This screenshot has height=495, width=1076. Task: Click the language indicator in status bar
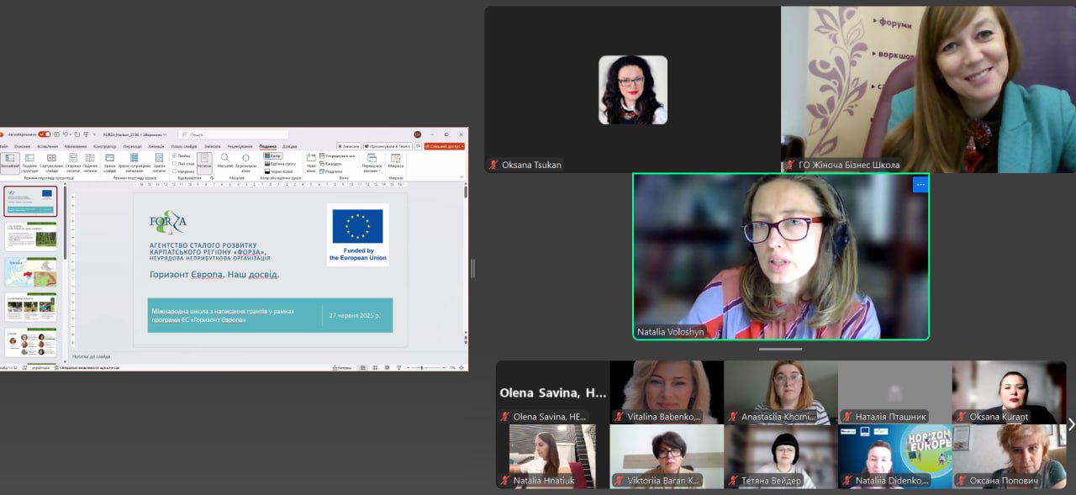[40, 368]
